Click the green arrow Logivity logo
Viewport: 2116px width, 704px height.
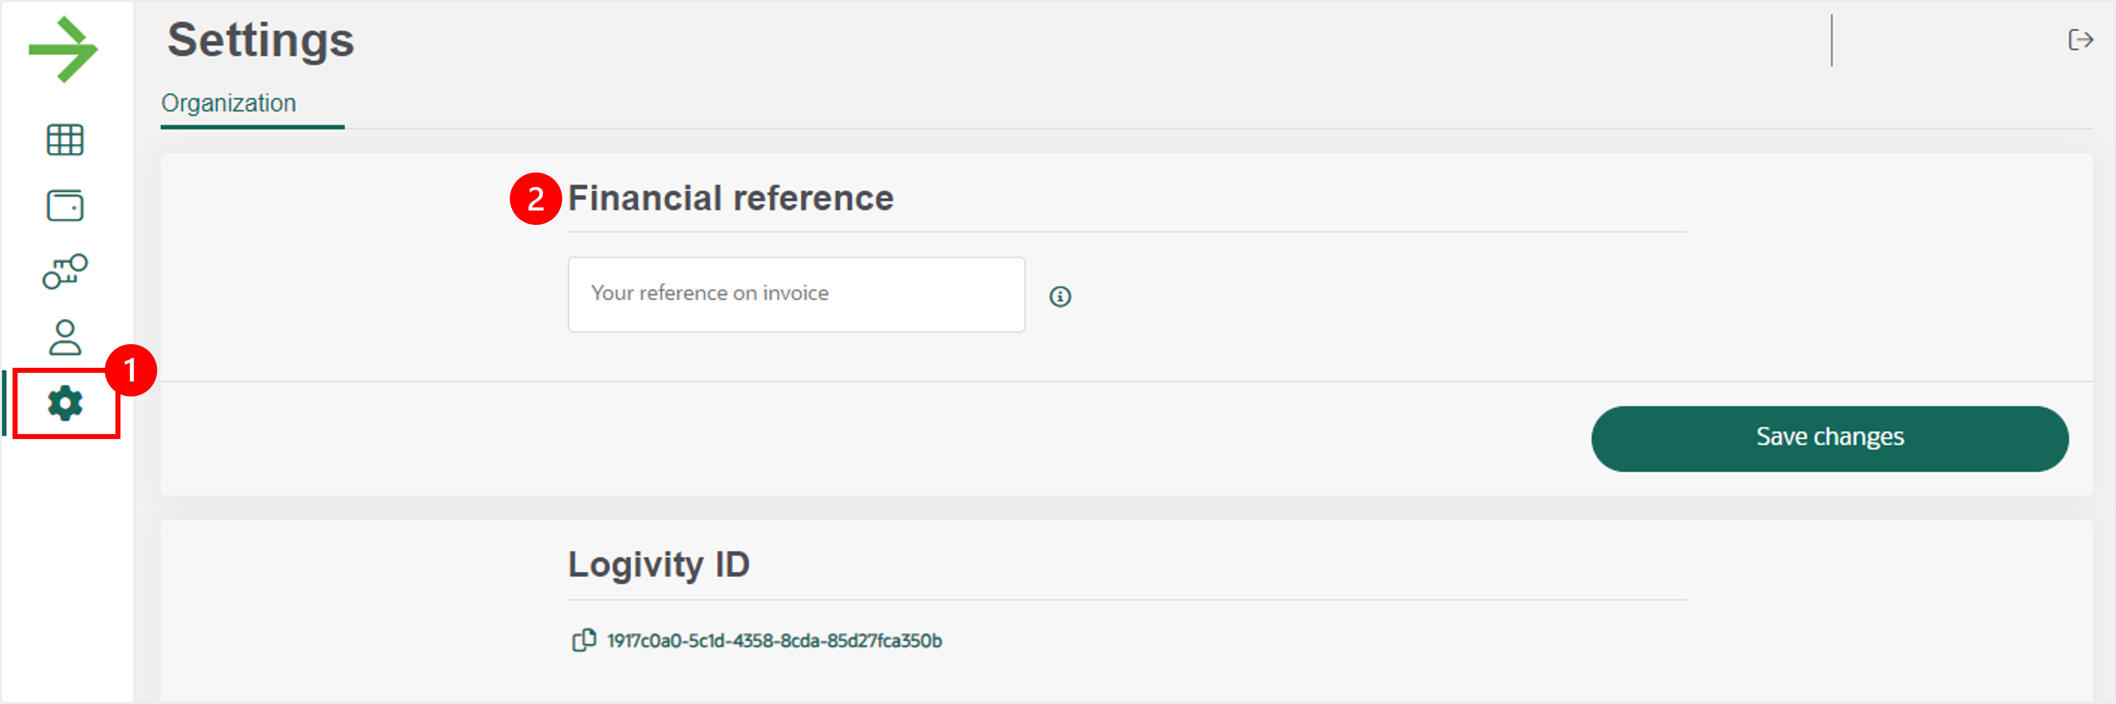coord(63,49)
